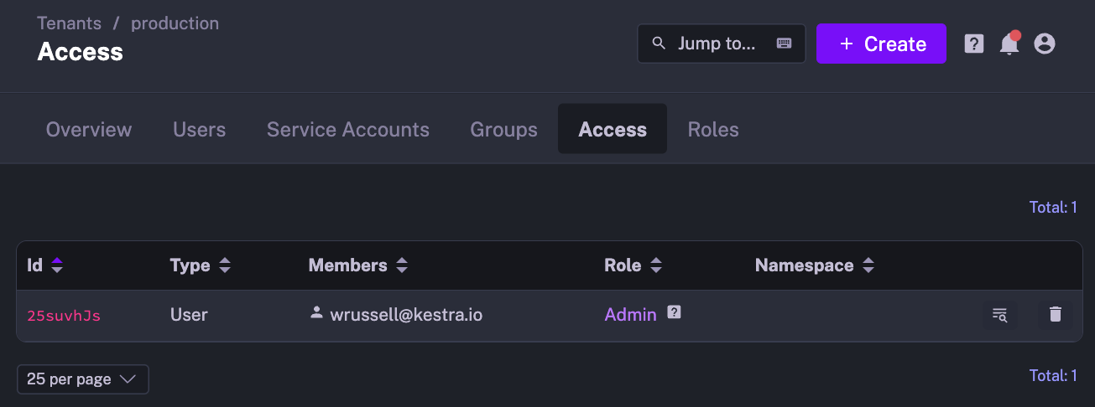Open the notifications bell icon

coord(1009,44)
